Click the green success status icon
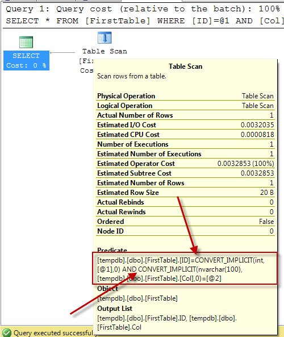284x337 pixels. click(x=7, y=332)
